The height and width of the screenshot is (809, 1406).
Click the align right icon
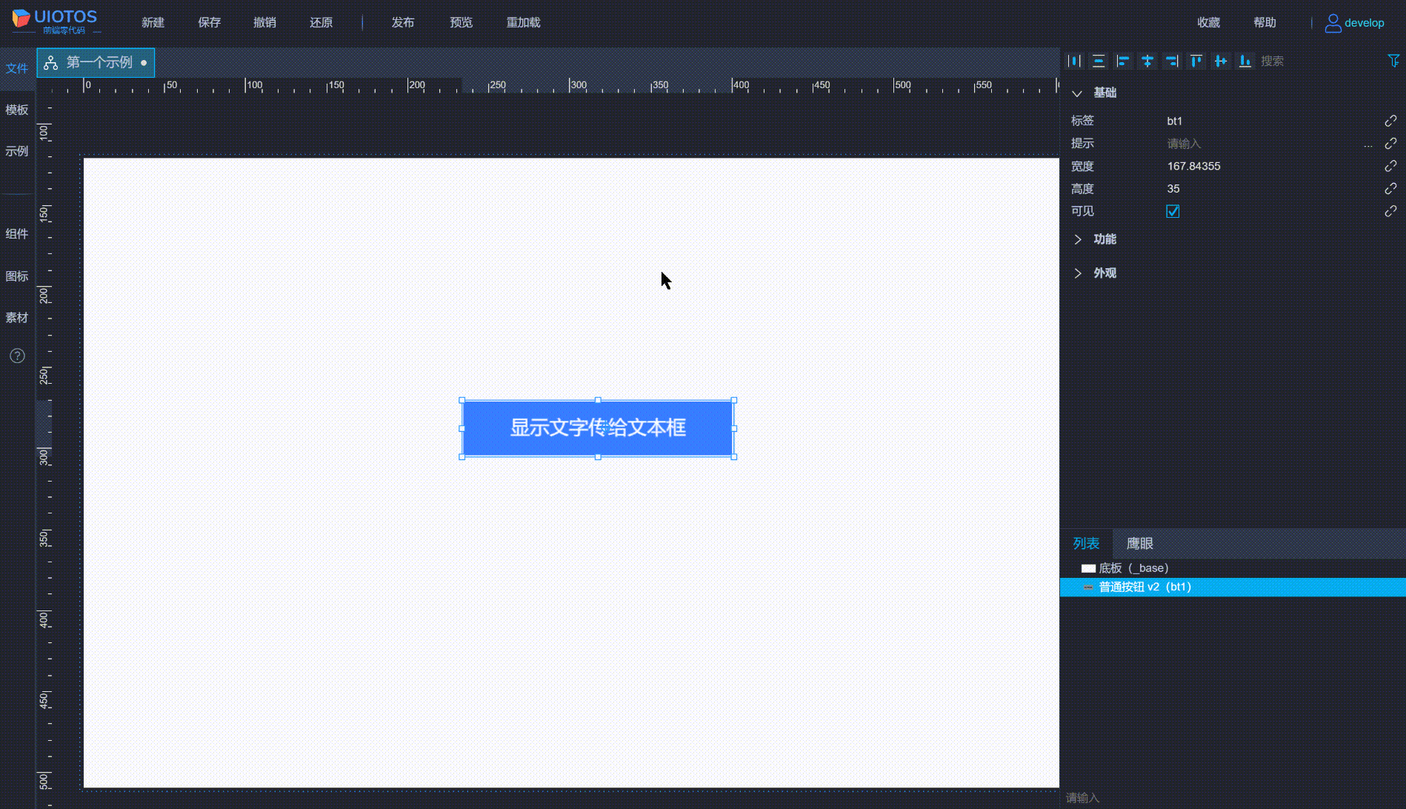coord(1172,61)
